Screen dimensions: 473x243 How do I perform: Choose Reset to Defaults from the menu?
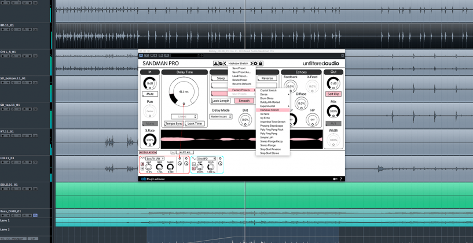click(241, 84)
